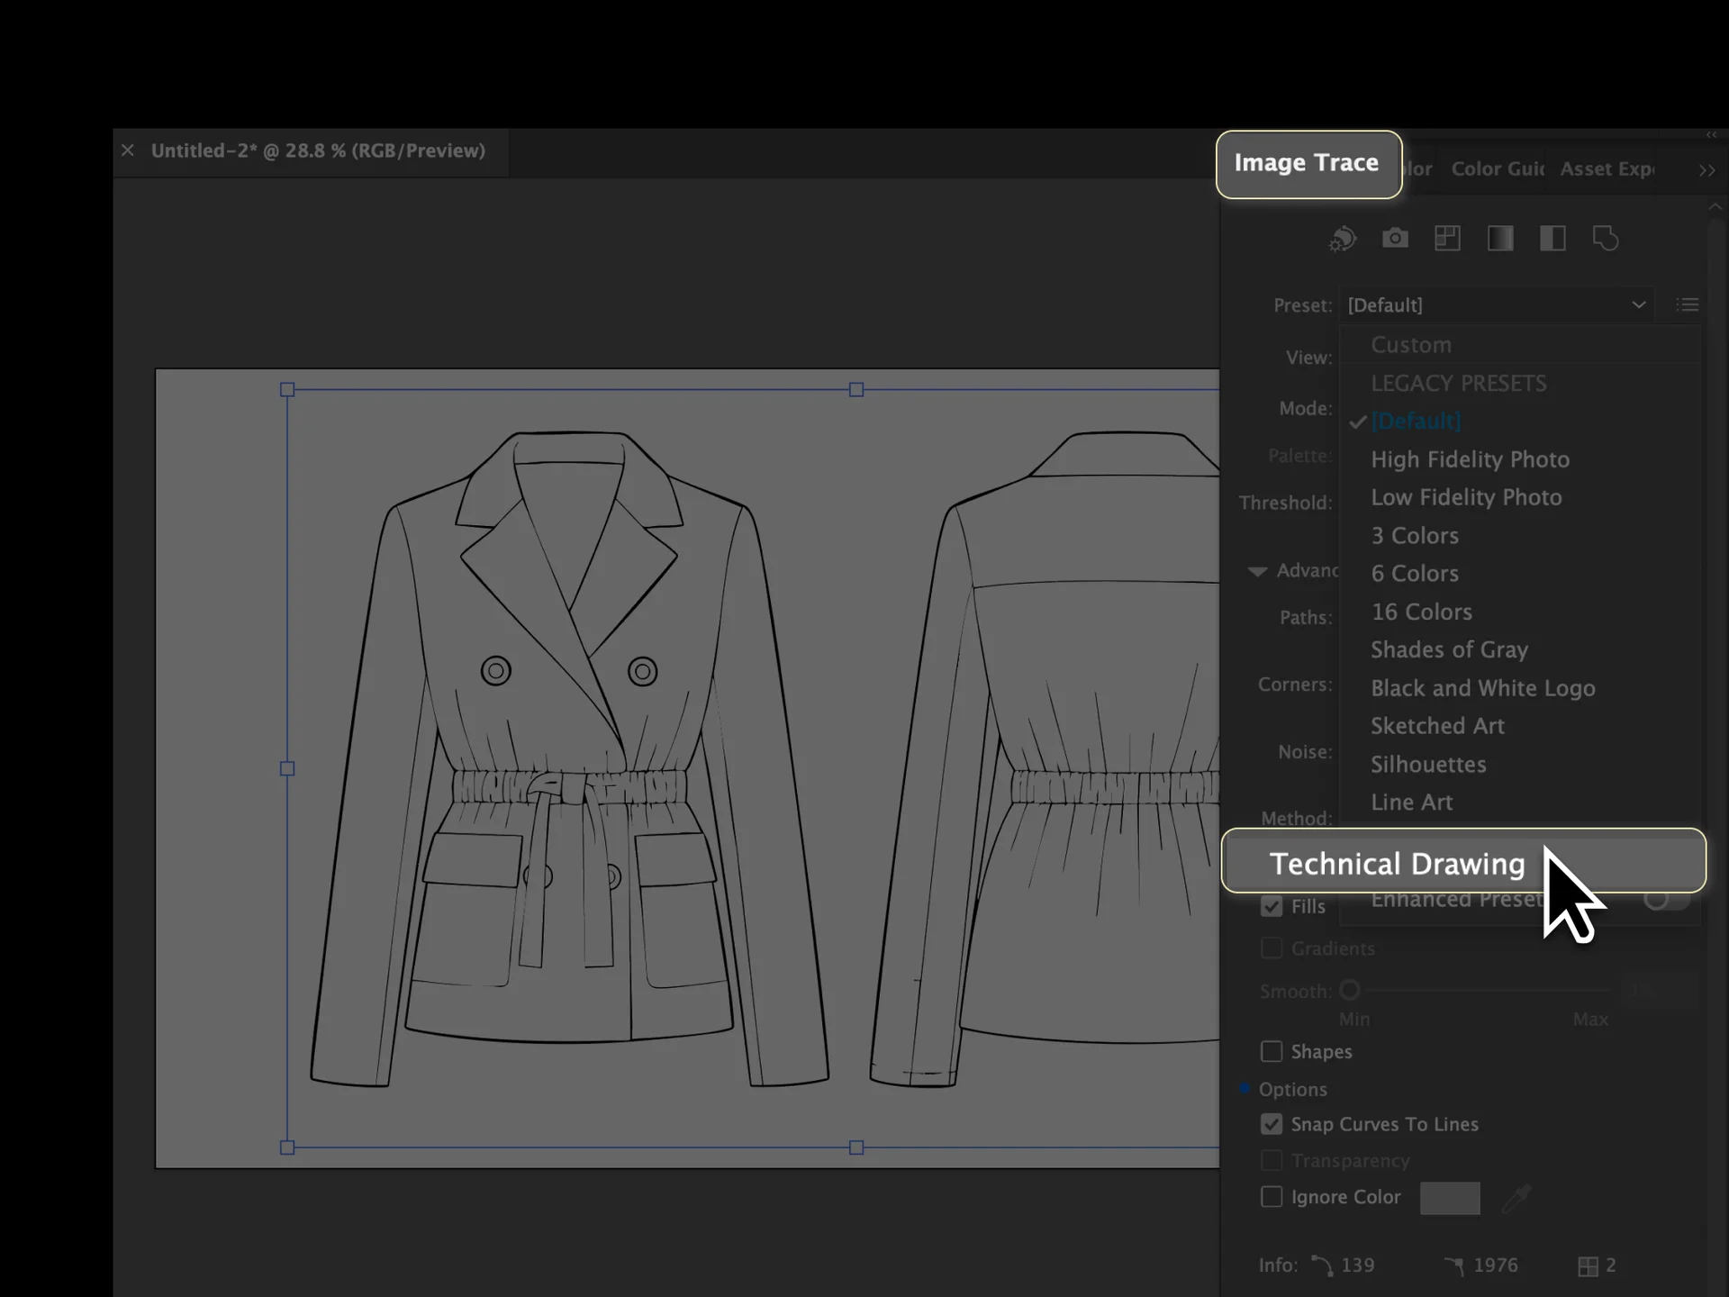Image resolution: width=1729 pixels, height=1297 pixels.
Task: Click the Black and White preset icon
Action: (x=1552, y=239)
